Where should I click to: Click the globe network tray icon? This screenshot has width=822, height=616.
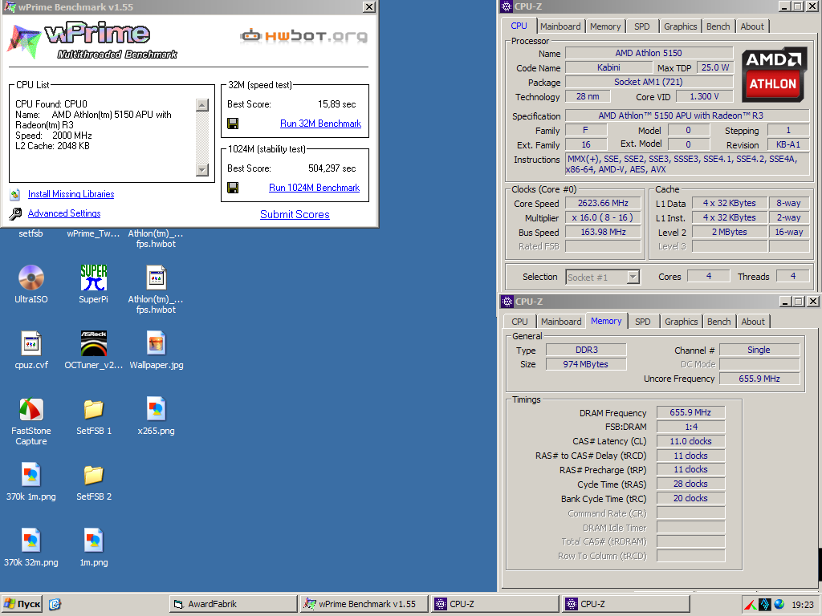click(779, 605)
